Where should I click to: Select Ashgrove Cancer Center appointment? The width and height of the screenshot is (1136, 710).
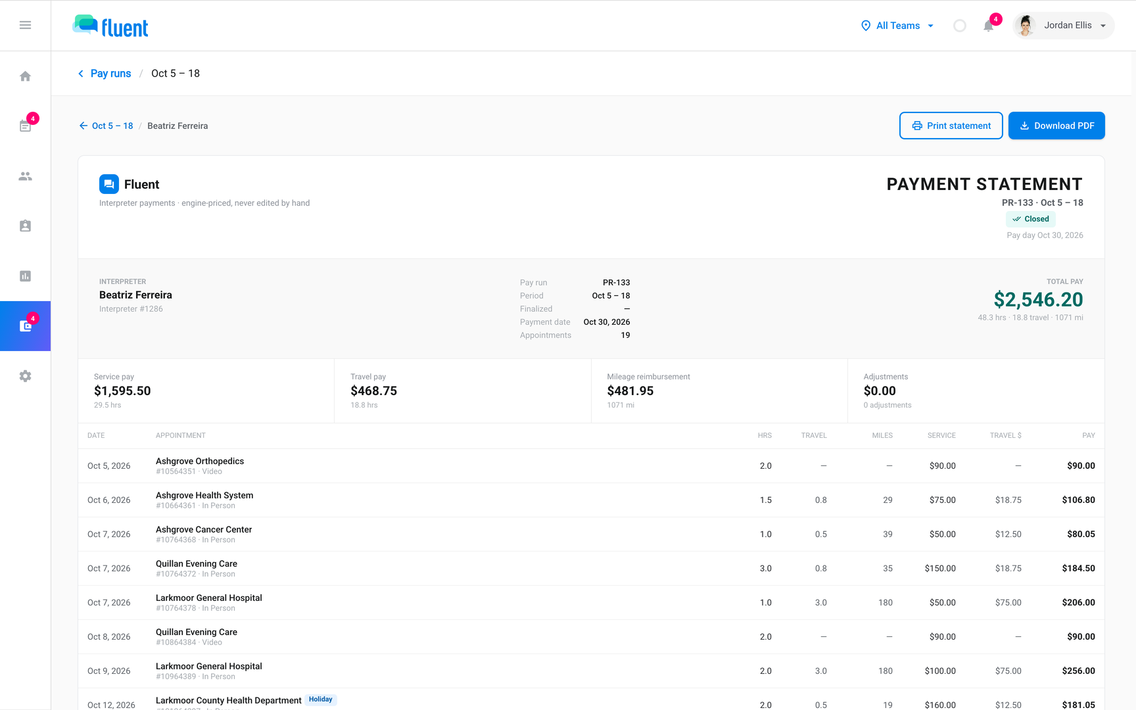pos(591,534)
